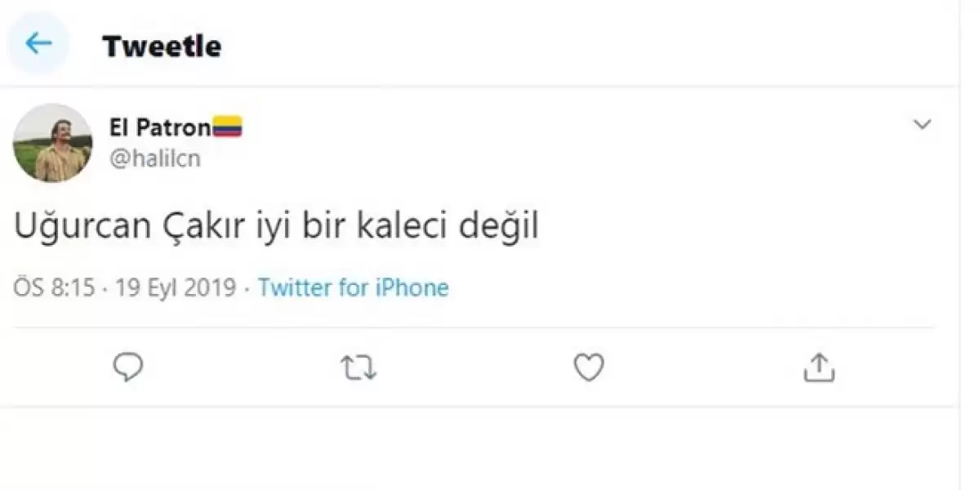Like the tweet with the heart icon

[588, 367]
